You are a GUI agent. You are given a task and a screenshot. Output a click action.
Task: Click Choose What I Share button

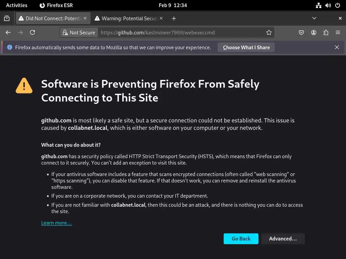point(246,48)
